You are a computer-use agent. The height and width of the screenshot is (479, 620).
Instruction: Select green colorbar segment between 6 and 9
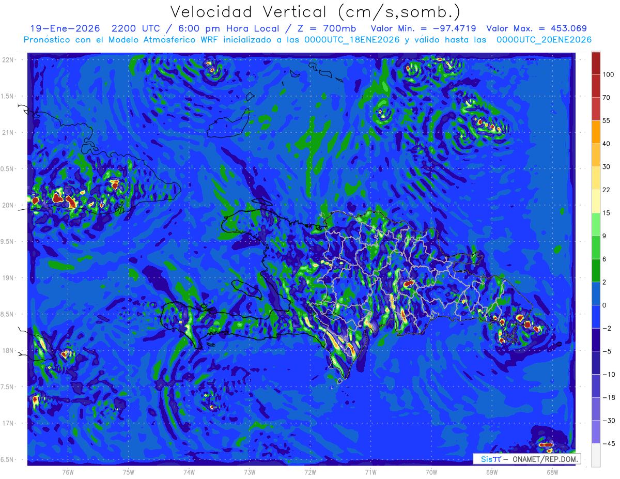(596, 248)
